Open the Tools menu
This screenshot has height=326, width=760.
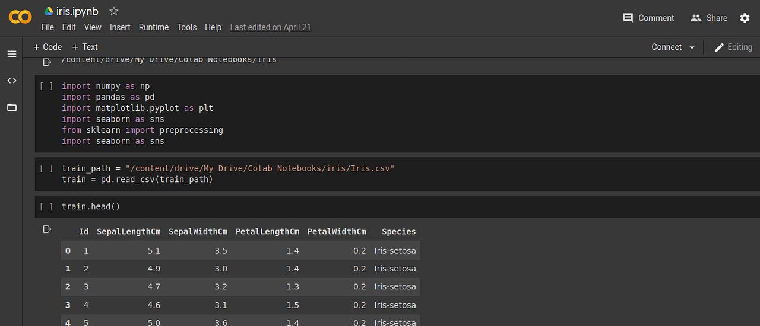[186, 27]
